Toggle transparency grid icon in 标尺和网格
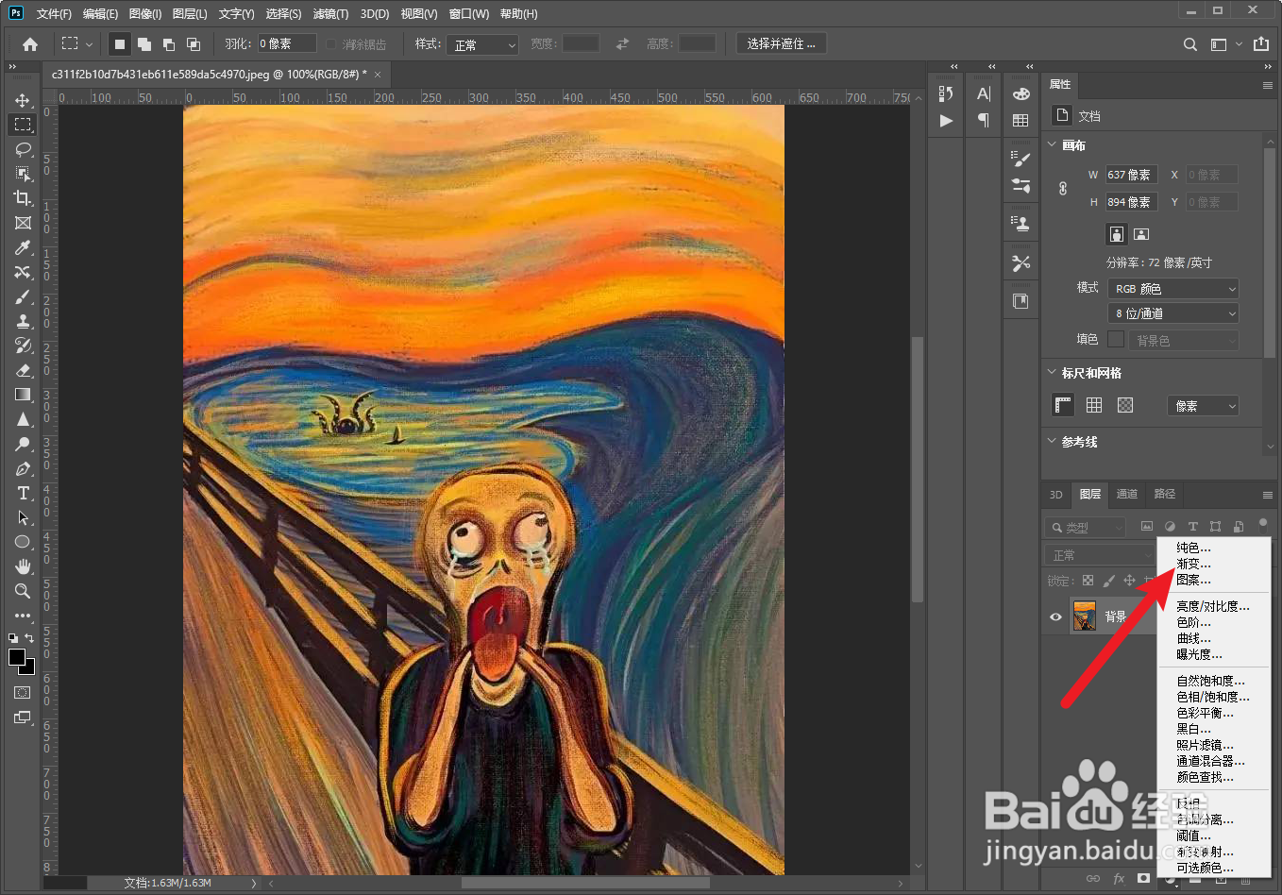The image size is (1282, 895). click(x=1125, y=405)
